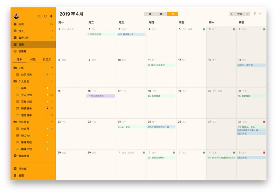Open the three-dot more options menu
Image resolution: width=277 pixels, height=194 pixels.
pos(261,14)
